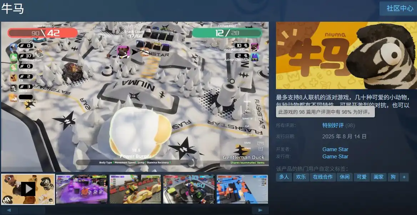The height and width of the screenshot is (215, 417).
Task: Open the Game Star publisher link
Action: pos(335,156)
